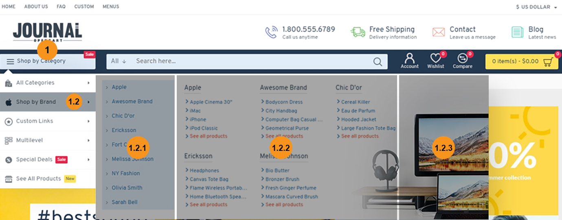
Task: Click the Bodycorn Dress link
Action: [x=284, y=102]
